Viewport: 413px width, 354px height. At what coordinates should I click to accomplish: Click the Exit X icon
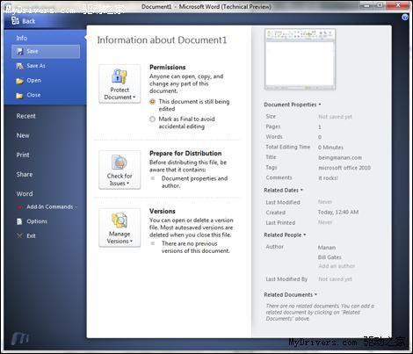coord(19,235)
